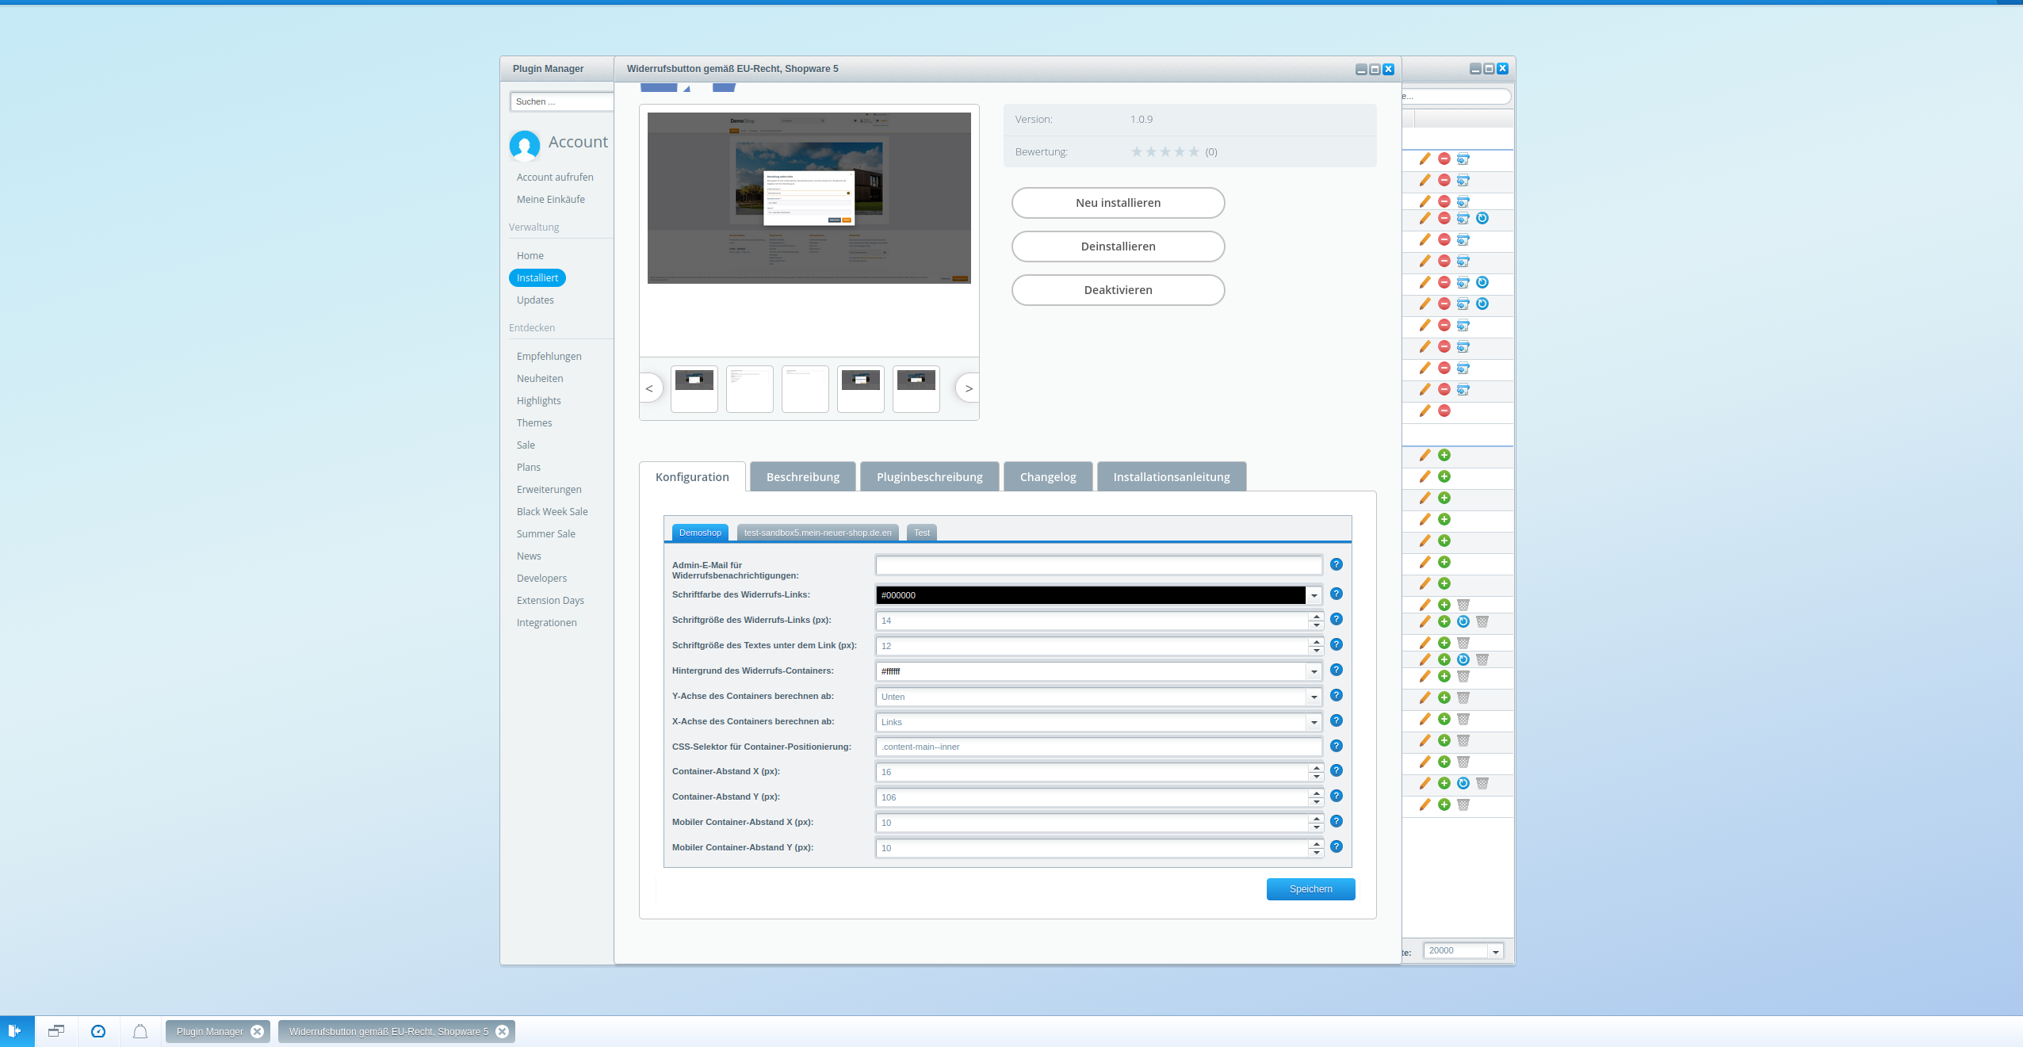Open help for X-Achse des Containers
Viewport: 2023px width, 1047px height.
[x=1337, y=720]
